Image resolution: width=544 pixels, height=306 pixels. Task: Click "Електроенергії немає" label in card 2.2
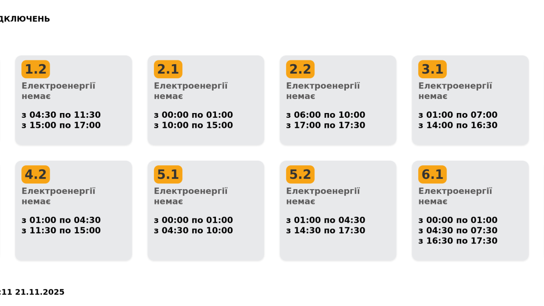pyautogui.click(x=323, y=91)
